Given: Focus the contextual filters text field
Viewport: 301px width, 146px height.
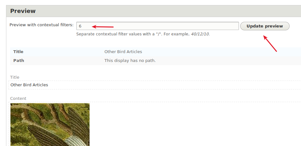Looking at the screenshot, I should 157,26.
